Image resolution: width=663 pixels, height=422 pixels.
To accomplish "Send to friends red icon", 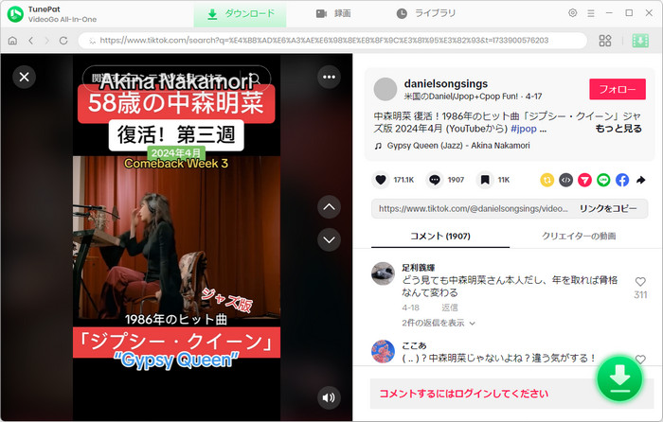I will [584, 180].
